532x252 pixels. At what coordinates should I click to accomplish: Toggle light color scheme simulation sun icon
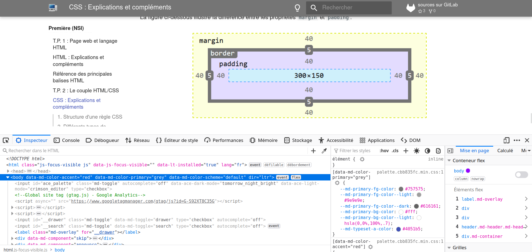click(416, 151)
